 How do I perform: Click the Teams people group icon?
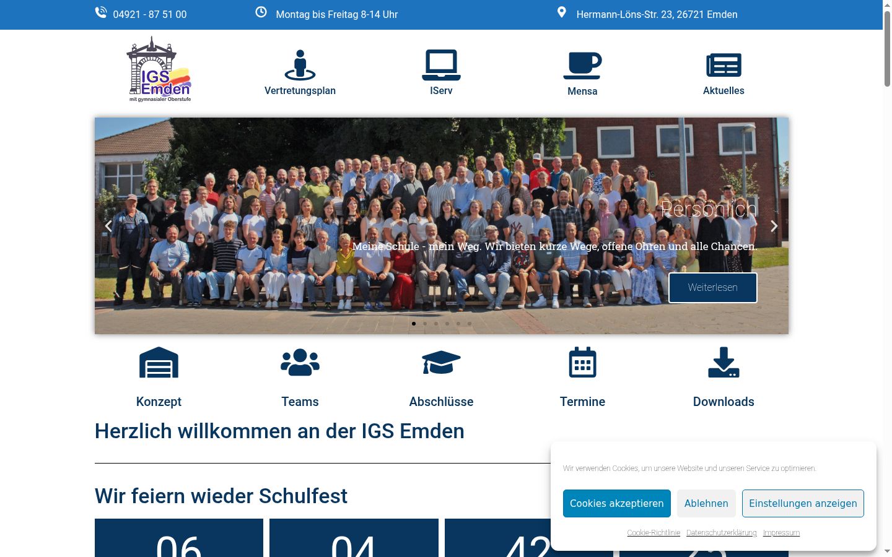point(300,362)
